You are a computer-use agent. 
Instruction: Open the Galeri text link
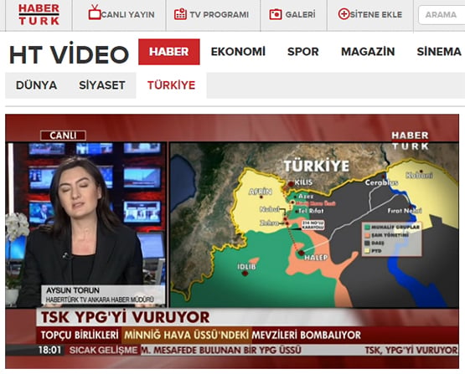coord(301,14)
